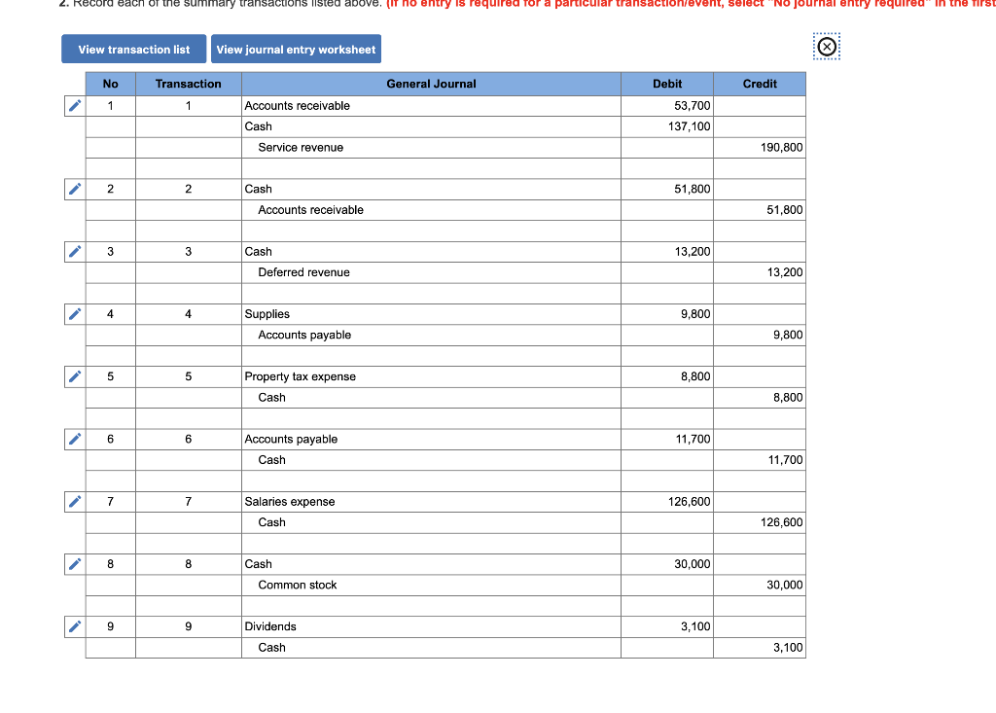Click the pencil icon next to transaction 5

tap(74, 376)
